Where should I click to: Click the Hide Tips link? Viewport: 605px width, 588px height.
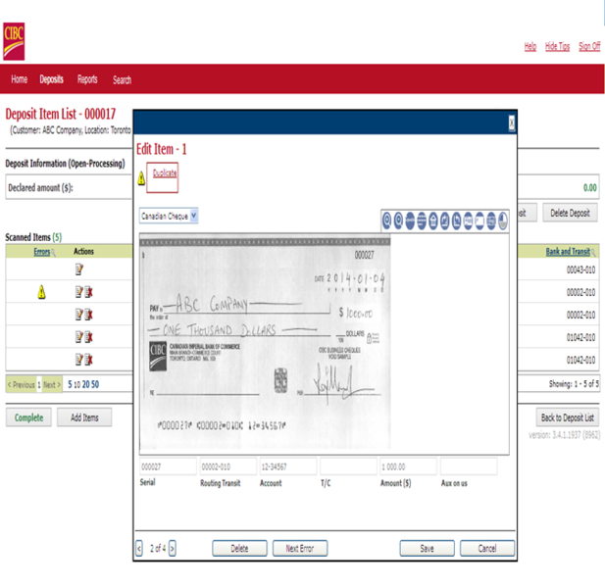pyautogui.click(x=557, y=47)
